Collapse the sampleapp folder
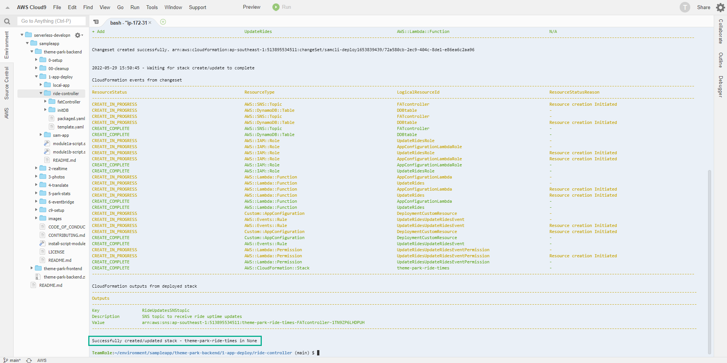Screen dimensions: 727x363 point(27,43)
